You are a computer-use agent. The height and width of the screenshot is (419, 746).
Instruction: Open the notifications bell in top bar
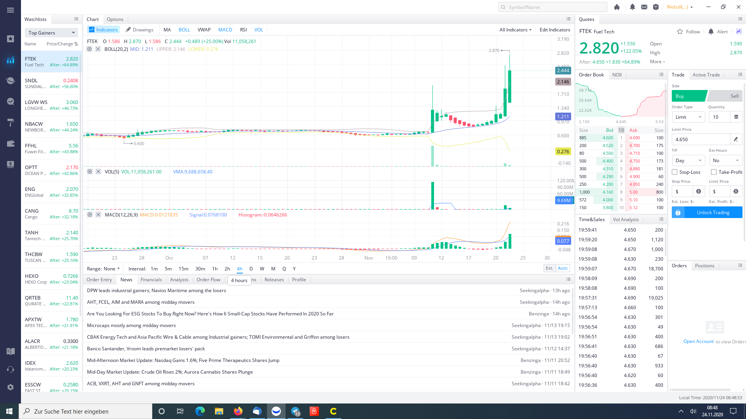(633, 7)
